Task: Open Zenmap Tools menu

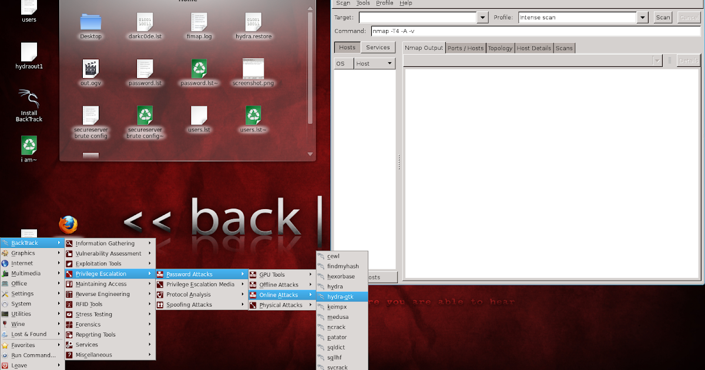Action: (363, 3)
